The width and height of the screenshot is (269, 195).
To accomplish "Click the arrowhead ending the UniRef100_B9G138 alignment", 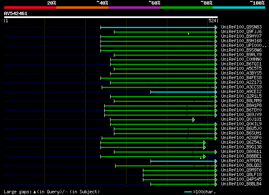I will 205,148.
